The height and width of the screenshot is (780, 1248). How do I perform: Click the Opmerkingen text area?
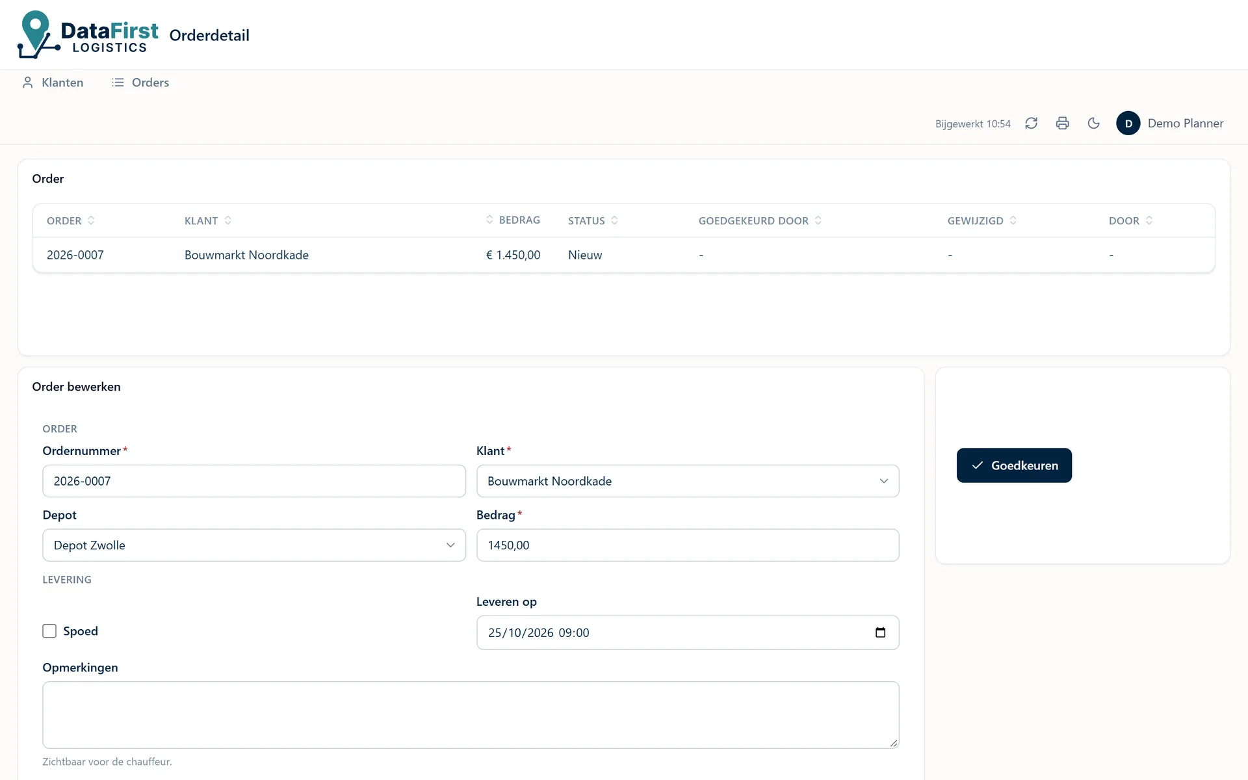471,715
